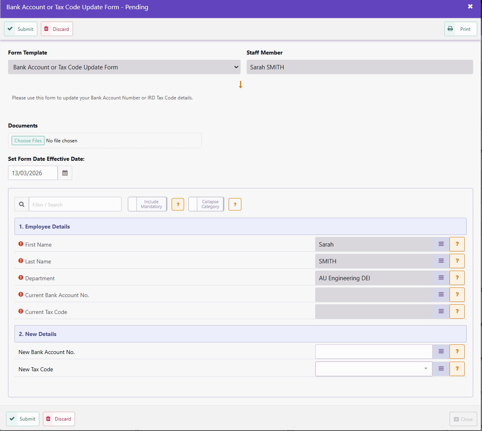Screen dimensions: 482x431
Task: Open the Current Tax Code row menu icon
Action: (441, 312)
